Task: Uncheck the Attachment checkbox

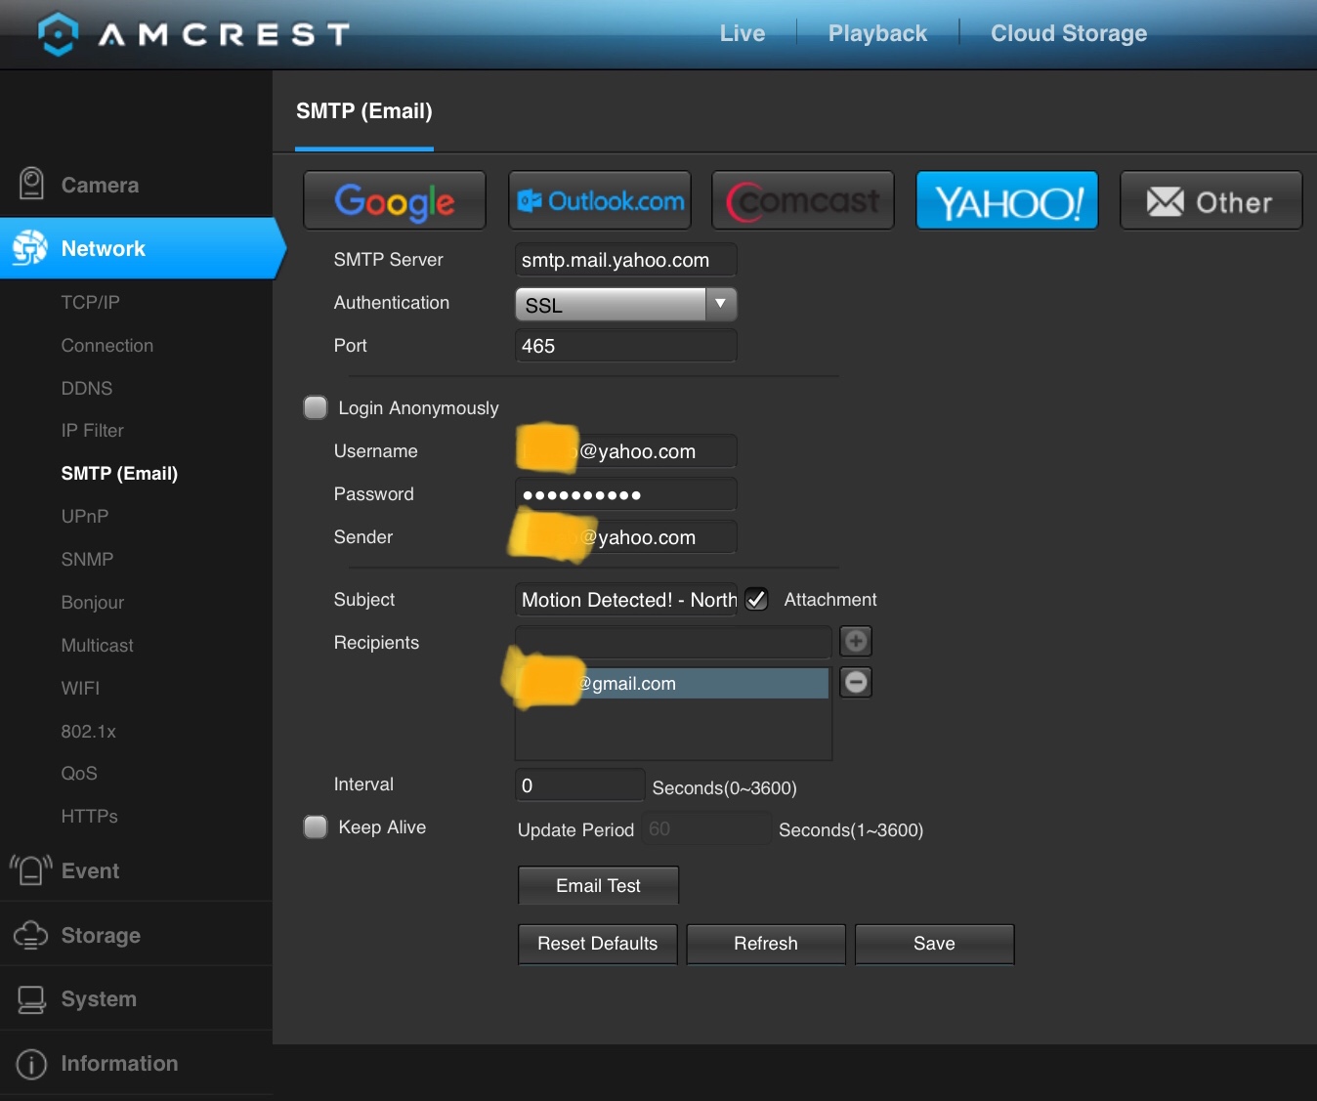Action: 757,599
